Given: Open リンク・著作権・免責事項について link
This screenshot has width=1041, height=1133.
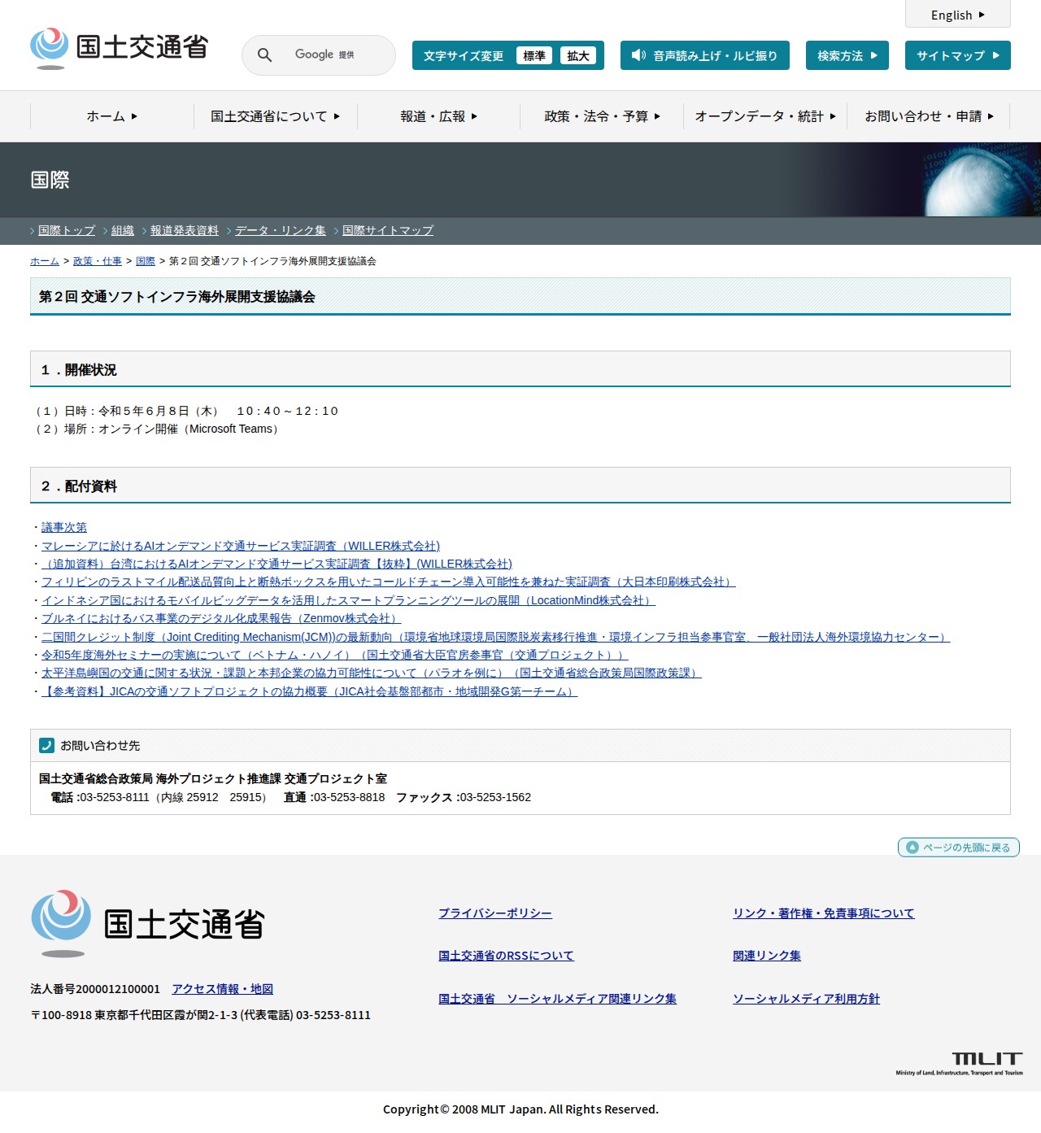Looking at the screenshot, I should point(824,913).
